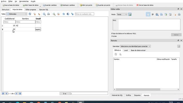
Task: Click Guardar proyecto toolbar button
Action: point(103,5)
